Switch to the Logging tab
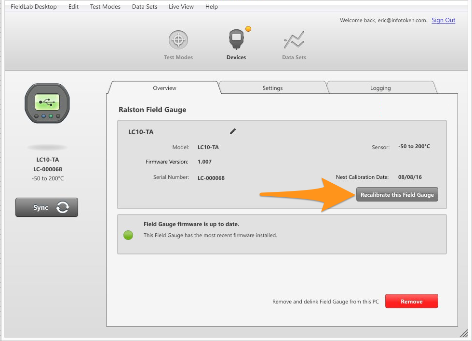Screen dimensions: 472x341 tap(380, 88)
